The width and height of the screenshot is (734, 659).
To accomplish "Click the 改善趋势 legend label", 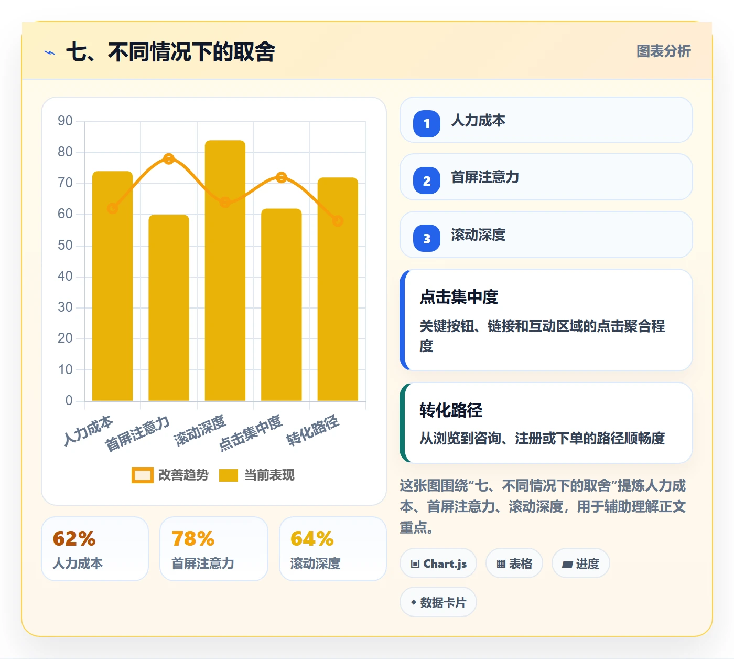I will coord(183,475).
